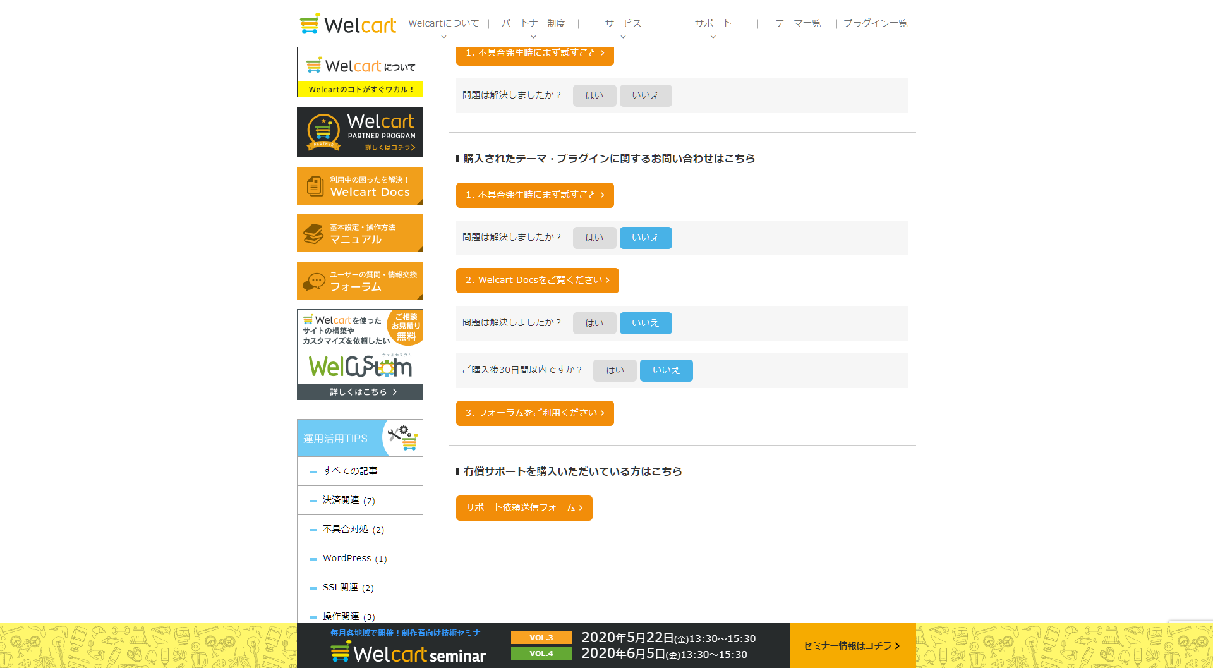Screen dimensions: 1213x668
Task: Click the 2020年5月22日 seminar date
Action: pyautogui.click(x=668, y=638)
